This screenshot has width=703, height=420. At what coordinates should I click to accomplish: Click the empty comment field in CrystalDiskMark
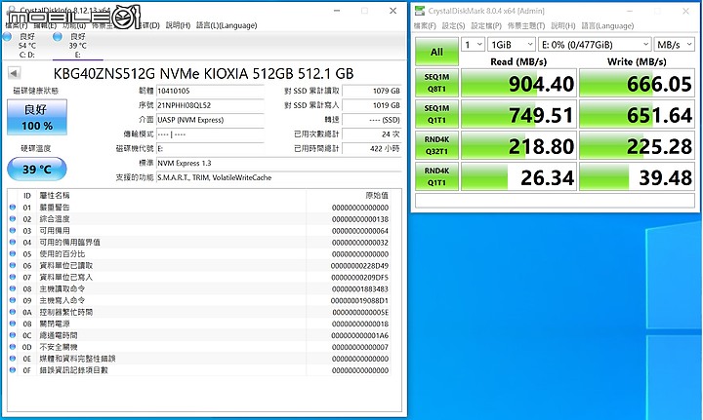[x=555, y=201]
